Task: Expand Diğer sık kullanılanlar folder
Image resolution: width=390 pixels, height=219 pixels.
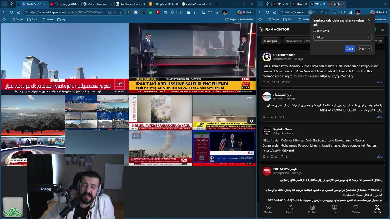Action: tap(239, 19)
